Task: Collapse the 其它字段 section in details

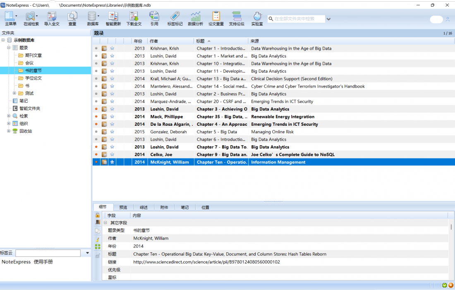Action: coord(105,223)
